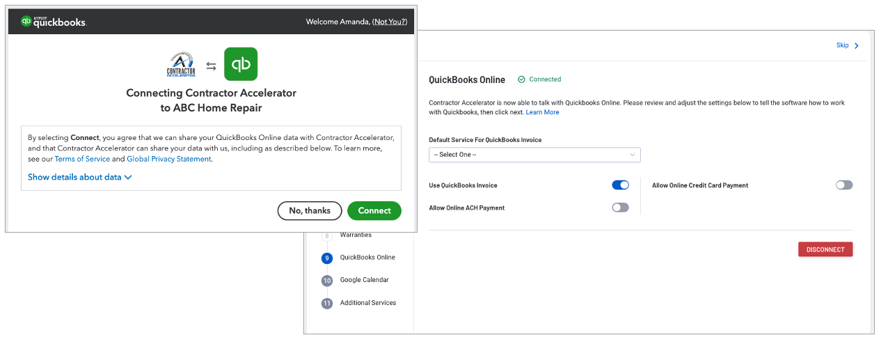Click the Skip arrow chevron

pos(857,46)
